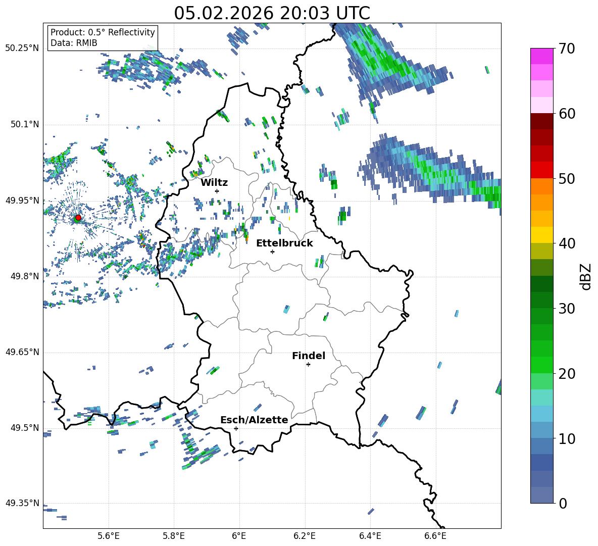
Task: Click the 5.8°E longitude tick label
Action: [174, 536]
